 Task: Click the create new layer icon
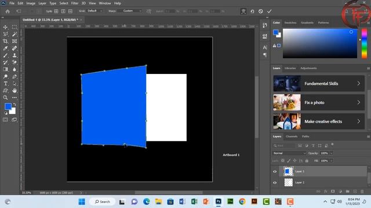click(355, 191)
